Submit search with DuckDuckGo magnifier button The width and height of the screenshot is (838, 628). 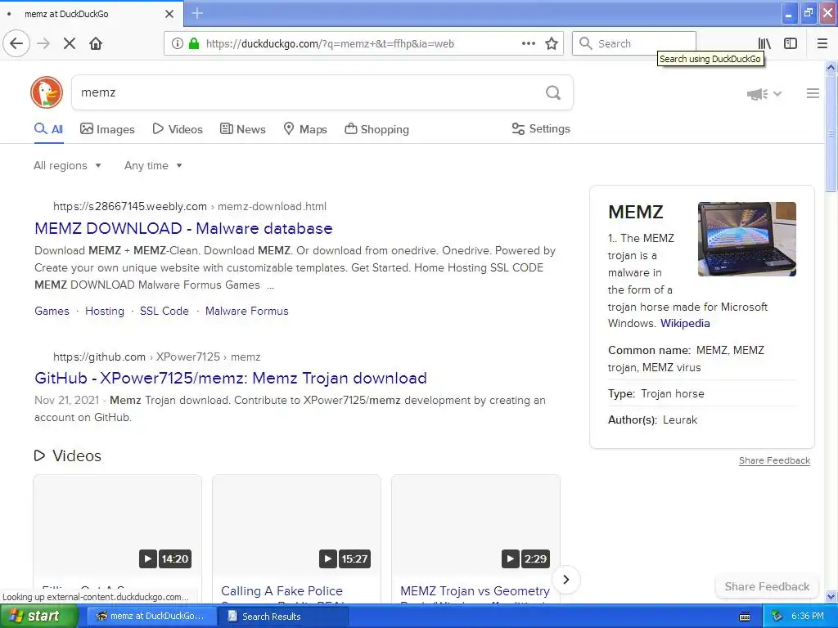coord(553,93)
